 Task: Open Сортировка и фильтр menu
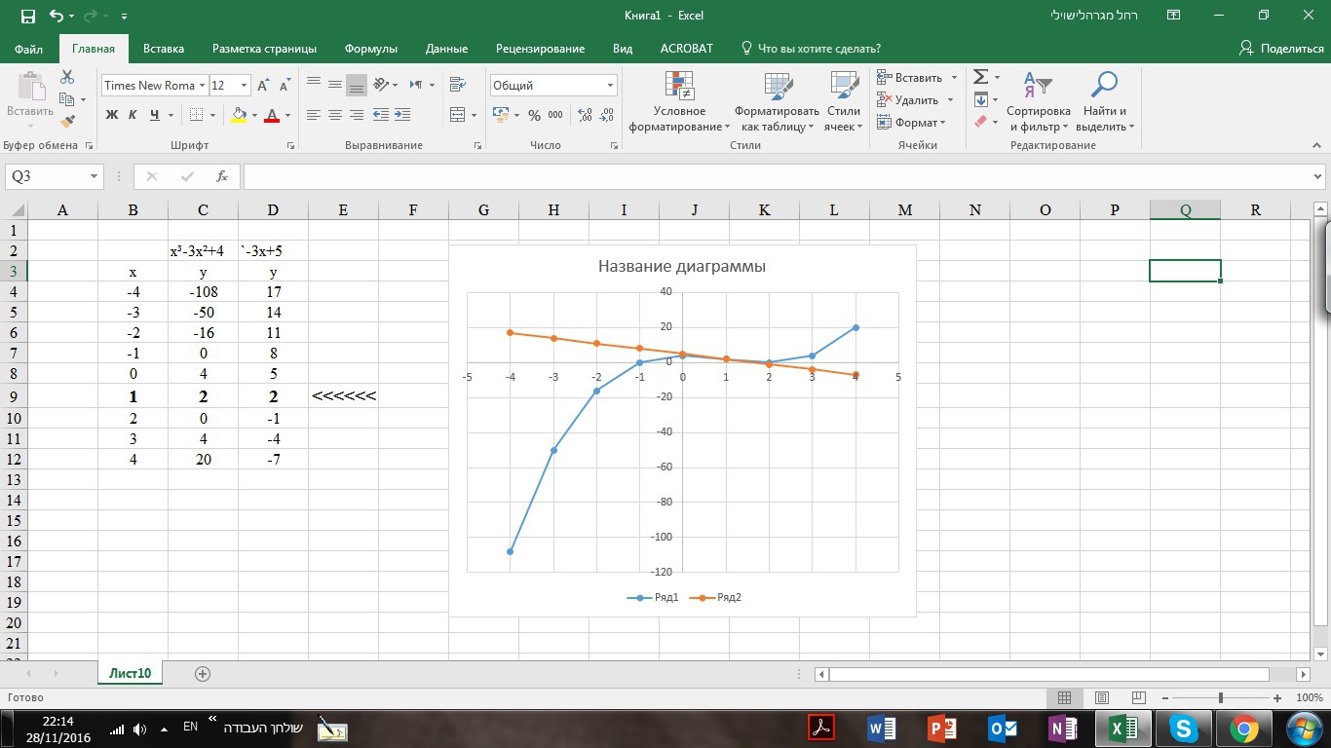click(1039, 102)
